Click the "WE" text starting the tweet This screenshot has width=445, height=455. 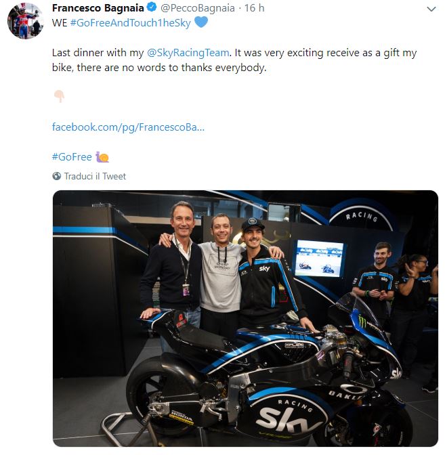tap(60, 22)
